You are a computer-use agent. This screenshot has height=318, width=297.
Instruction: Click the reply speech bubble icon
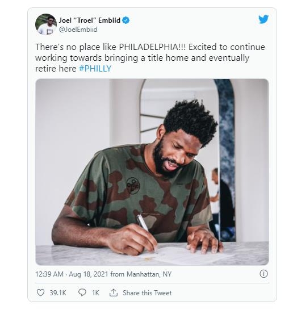(x=82, y=292)
